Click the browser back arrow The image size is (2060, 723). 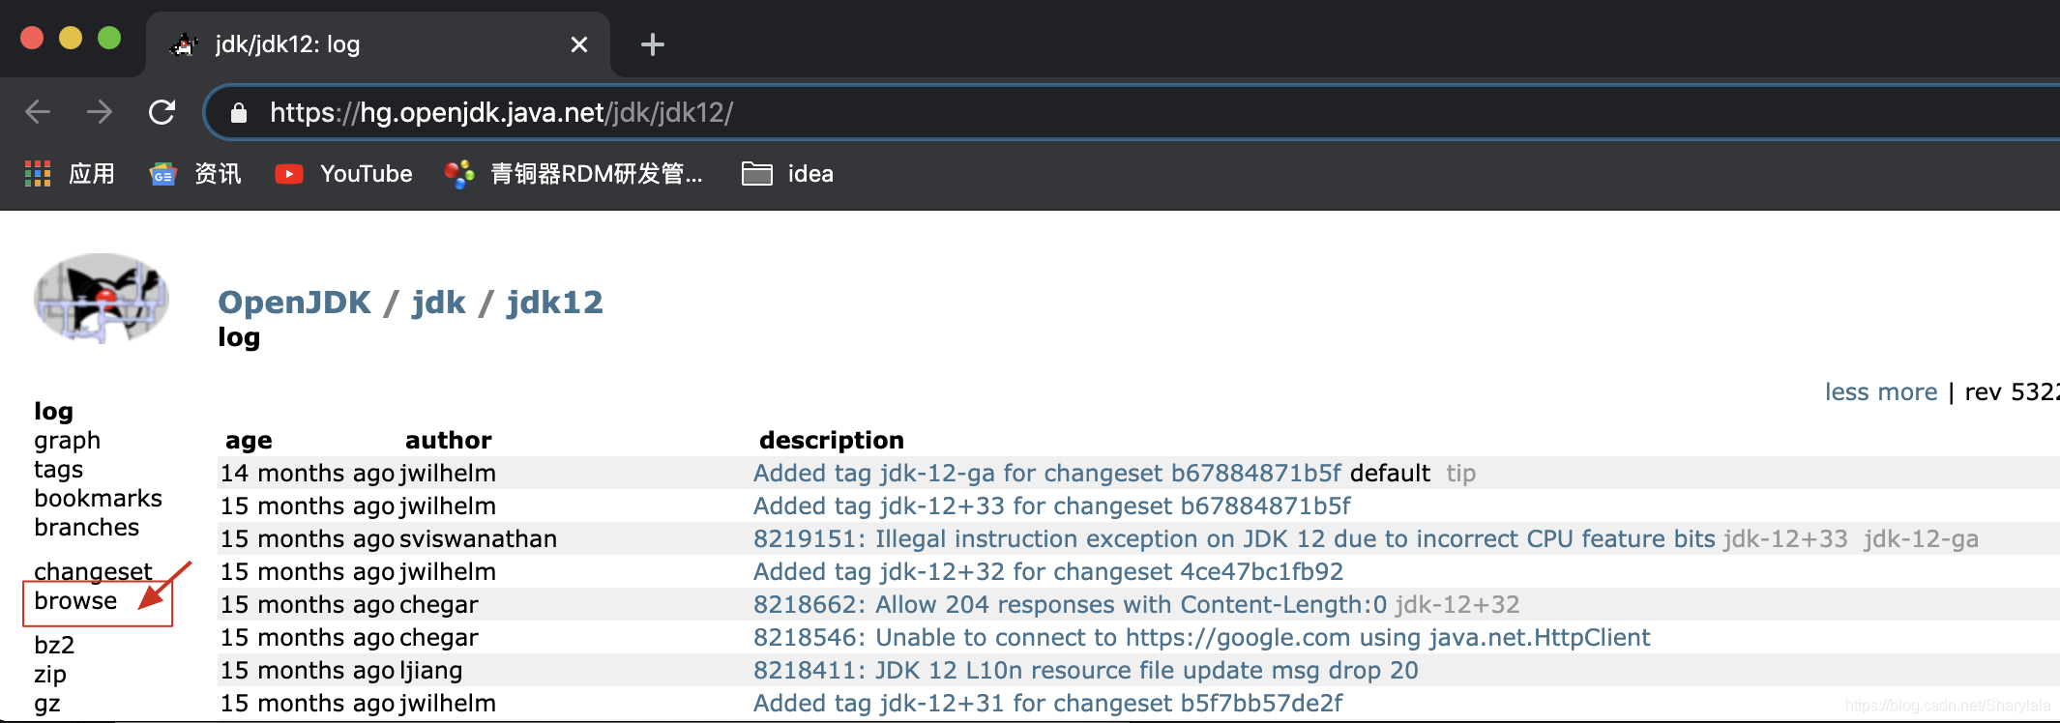[38, 112]
